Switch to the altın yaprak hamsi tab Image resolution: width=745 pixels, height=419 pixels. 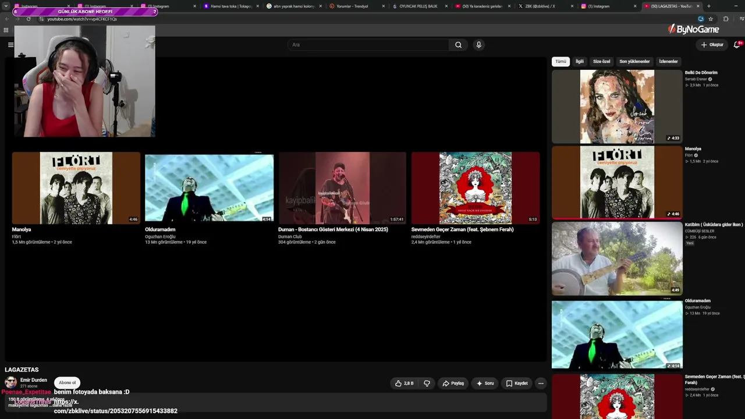point(293,6)
